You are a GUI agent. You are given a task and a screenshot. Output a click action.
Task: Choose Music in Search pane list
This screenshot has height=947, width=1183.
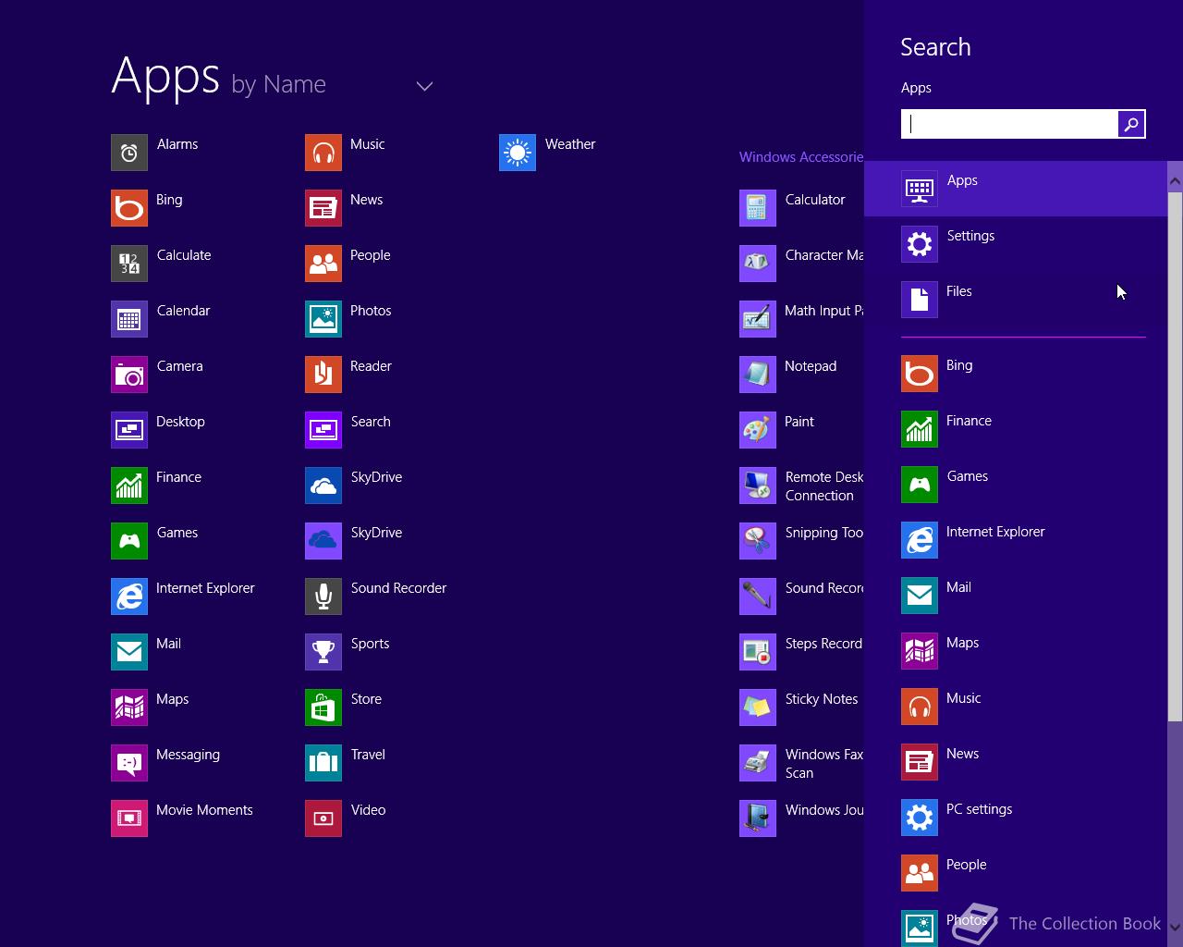(1016, 707)
